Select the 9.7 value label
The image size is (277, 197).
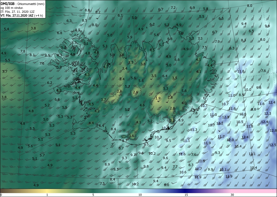click(133, 155)
